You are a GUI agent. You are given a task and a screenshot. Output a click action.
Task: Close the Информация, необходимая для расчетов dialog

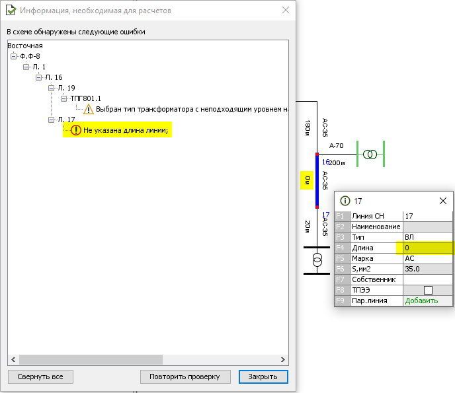coord(286,10)
